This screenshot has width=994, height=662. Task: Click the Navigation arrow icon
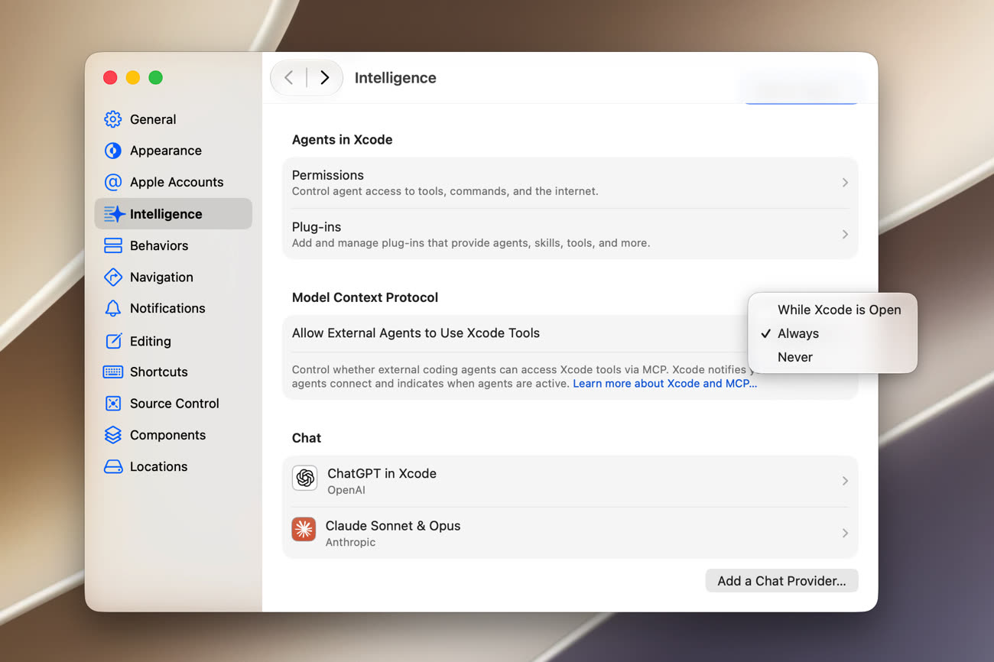(113, 277)
